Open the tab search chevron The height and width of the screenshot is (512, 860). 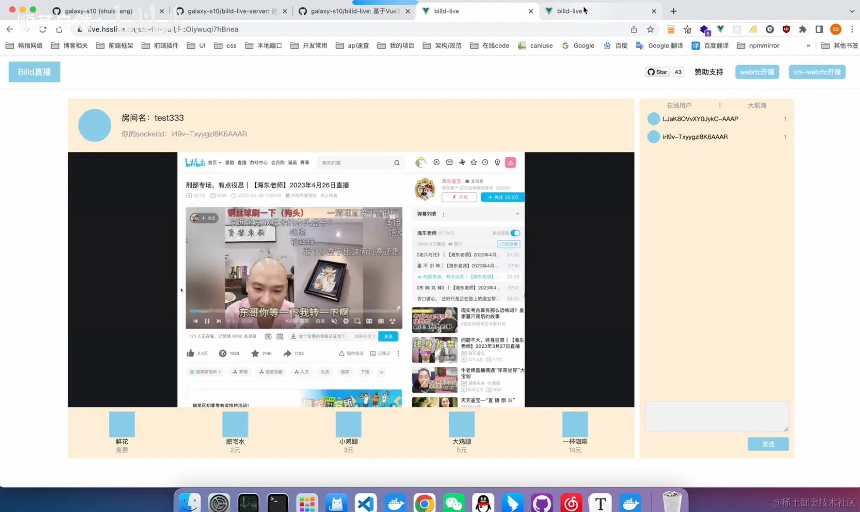pyautogui.click(x=852, y=11)
